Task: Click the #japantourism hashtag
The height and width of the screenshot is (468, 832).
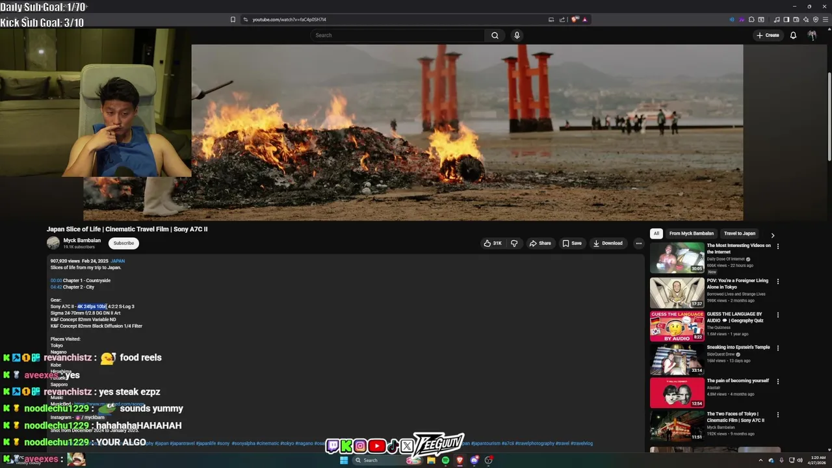Action: coord(486,443)
